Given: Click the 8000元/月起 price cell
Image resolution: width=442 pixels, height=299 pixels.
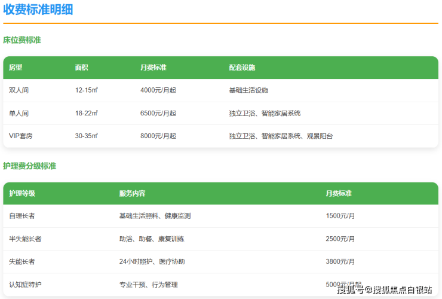Looking at the screenshot, I should (158, 136).
